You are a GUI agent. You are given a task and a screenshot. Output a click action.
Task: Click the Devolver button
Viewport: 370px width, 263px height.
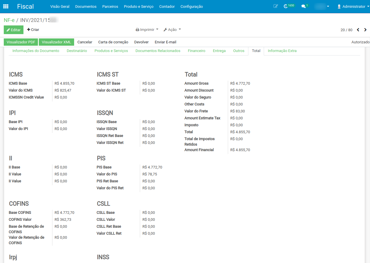pos(142,42)
